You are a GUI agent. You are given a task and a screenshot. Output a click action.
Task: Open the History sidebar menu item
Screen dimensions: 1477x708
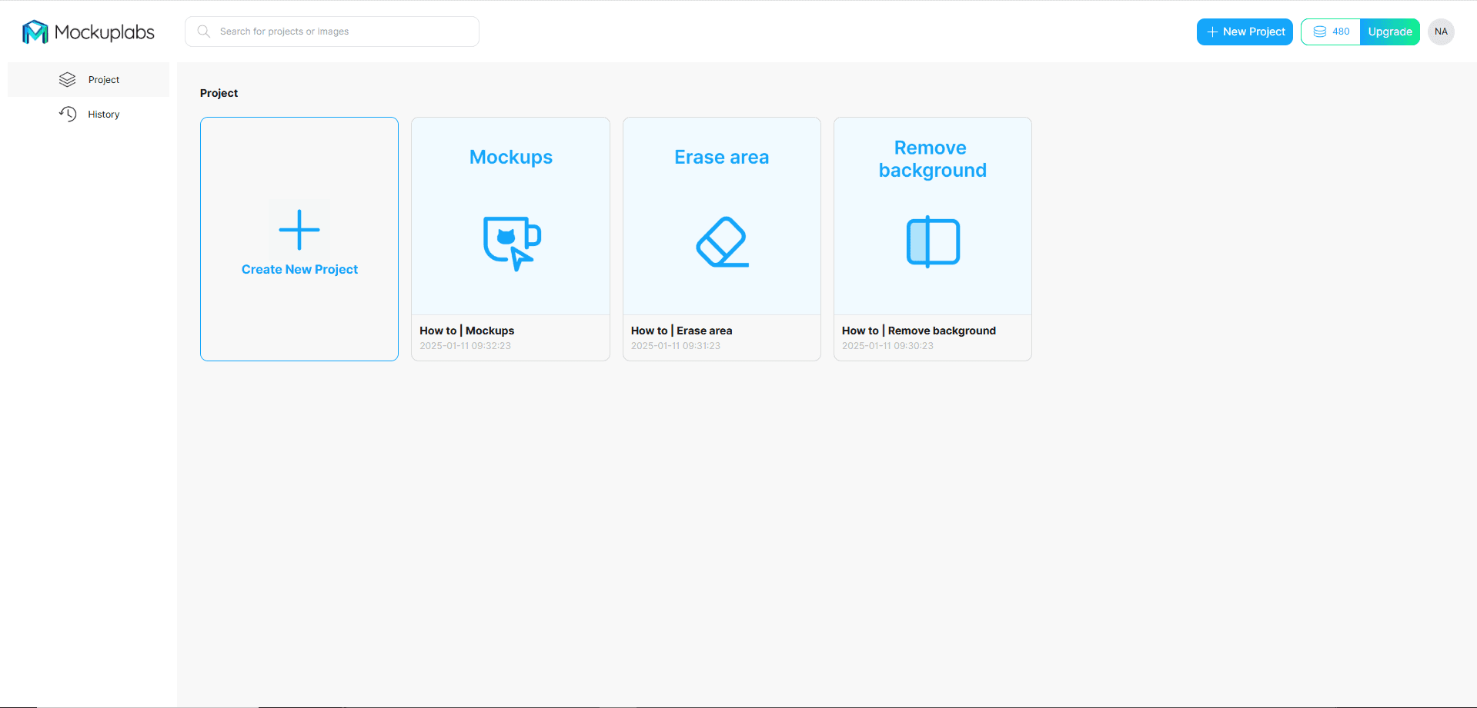click(x=89, y=115)
